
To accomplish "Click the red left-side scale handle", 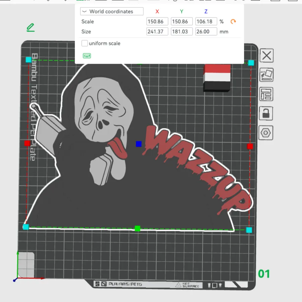I will click(27, 143).
